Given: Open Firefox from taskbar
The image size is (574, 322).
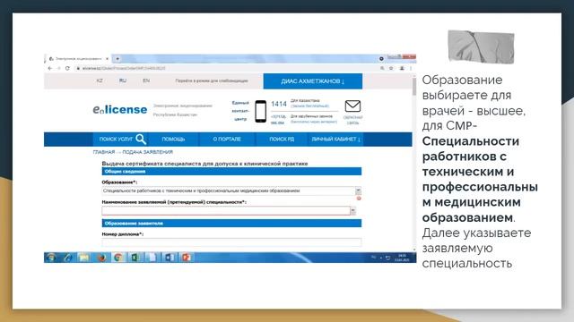Looking at the screenshot, I should tap(101, 258).
